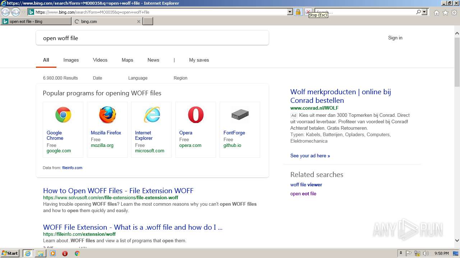Launch Chrome from the taskbar

pyautogui.click(x=77, y=253)
